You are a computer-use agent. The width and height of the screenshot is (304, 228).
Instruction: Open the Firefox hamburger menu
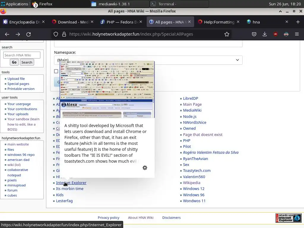point(297,34)
